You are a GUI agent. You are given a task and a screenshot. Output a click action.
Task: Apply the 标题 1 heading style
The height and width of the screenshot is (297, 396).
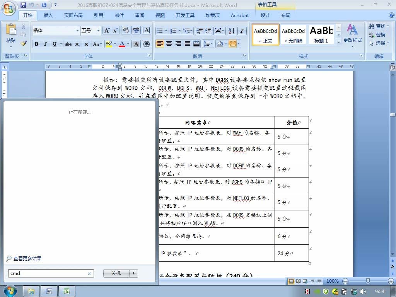pos(321,34)
